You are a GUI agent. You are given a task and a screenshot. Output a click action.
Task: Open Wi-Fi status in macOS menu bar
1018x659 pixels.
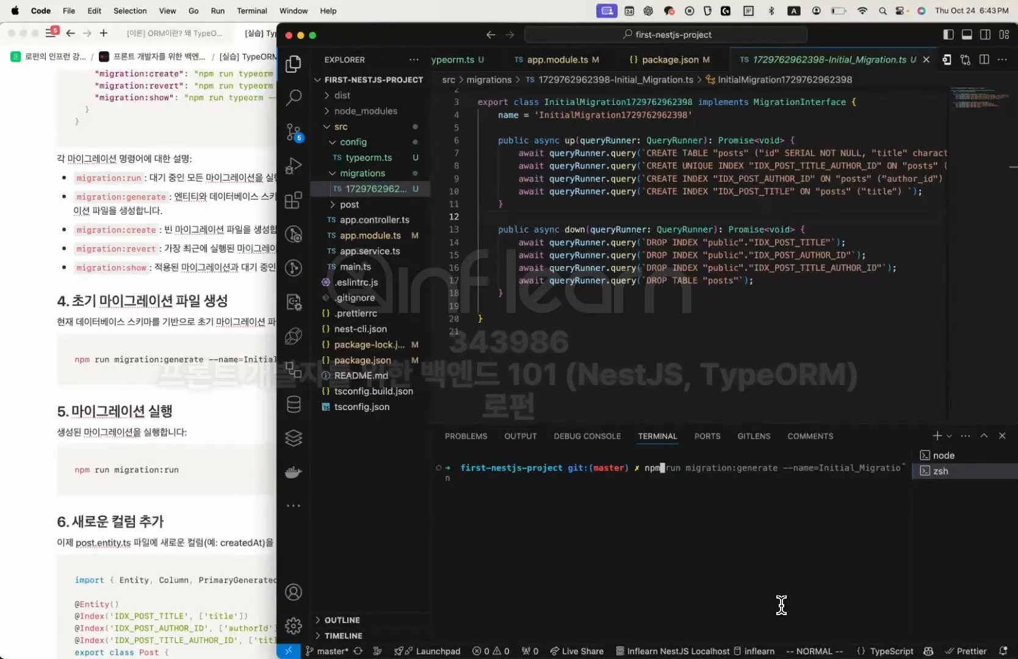coord(862,11)
